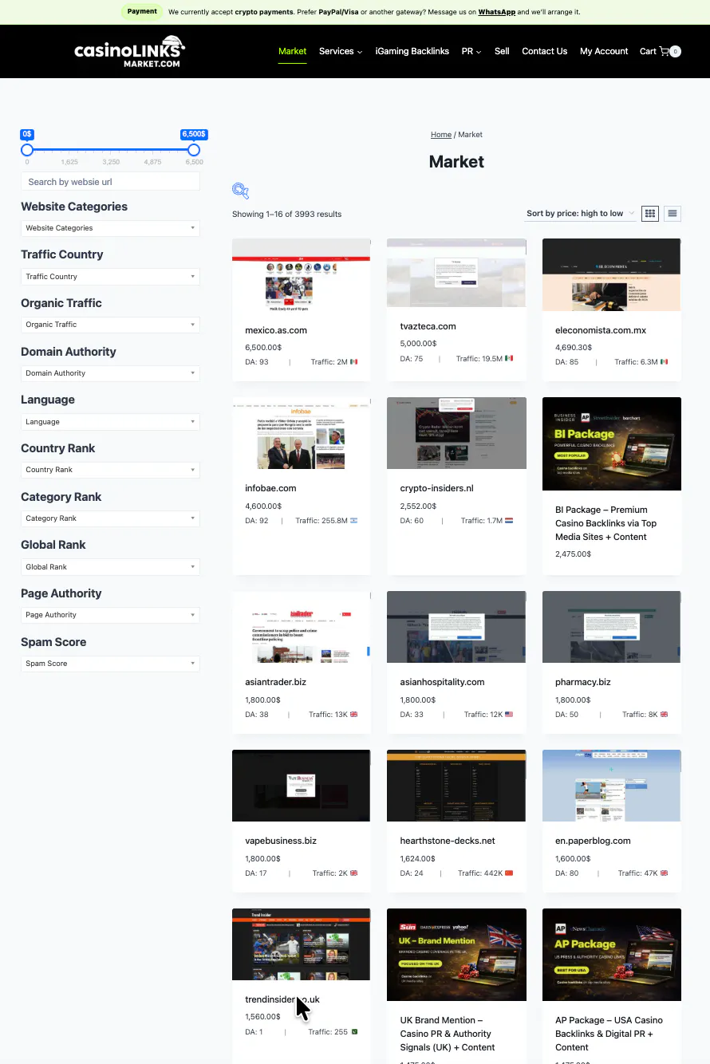Image resolution: width=710 pixels, height=1064 pixels.
Task: Open the Organic Traffic dropdown
Action: (110, 325)
